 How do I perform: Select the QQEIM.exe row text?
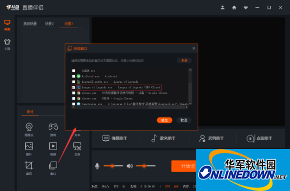coord(88,71)
